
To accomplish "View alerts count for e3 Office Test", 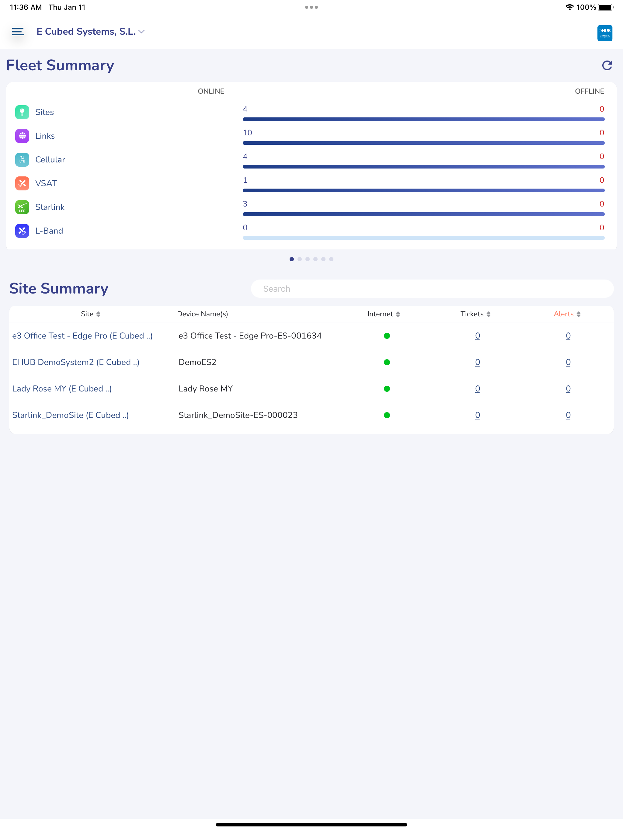I will (x=568, y=336).
